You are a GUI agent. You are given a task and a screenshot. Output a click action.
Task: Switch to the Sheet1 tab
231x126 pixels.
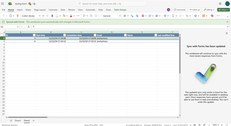pyautogui.click(x=18, y=120)
